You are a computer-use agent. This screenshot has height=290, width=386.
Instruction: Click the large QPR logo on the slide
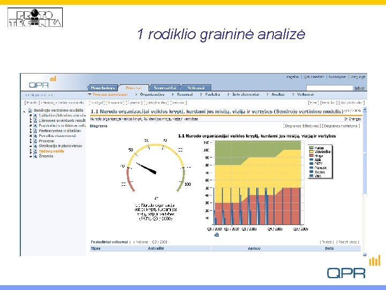[x=354, y=267]
